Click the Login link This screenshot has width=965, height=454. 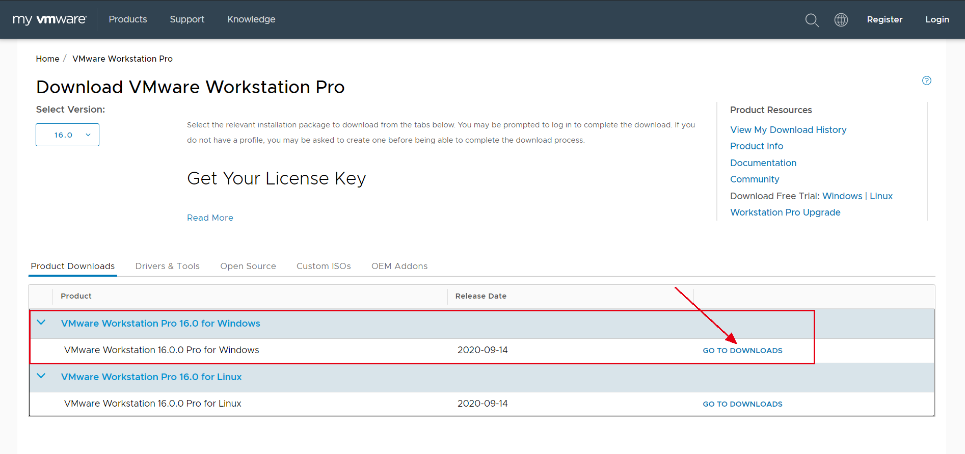937,19
